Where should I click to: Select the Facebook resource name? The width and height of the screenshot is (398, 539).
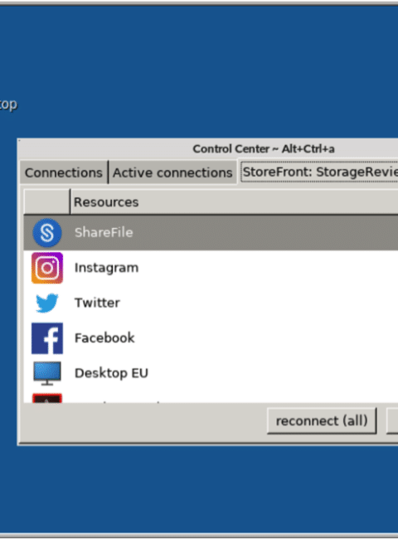pyautogui.click(x=104, y=337)
